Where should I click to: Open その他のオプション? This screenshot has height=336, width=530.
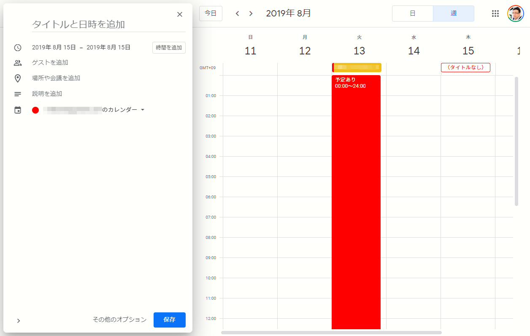[x=120, y=320]
